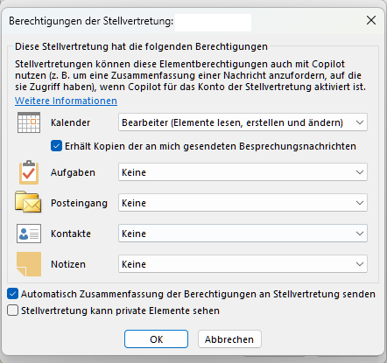Viewport: 387px width, 363px height.
Task: Click the Notizen sticky note icon
Action: coord(29,264)
